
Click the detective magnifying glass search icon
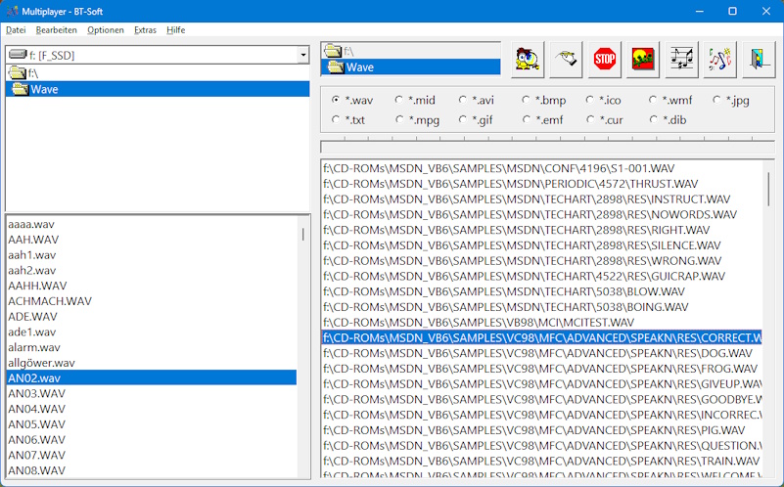pos(528,60)
